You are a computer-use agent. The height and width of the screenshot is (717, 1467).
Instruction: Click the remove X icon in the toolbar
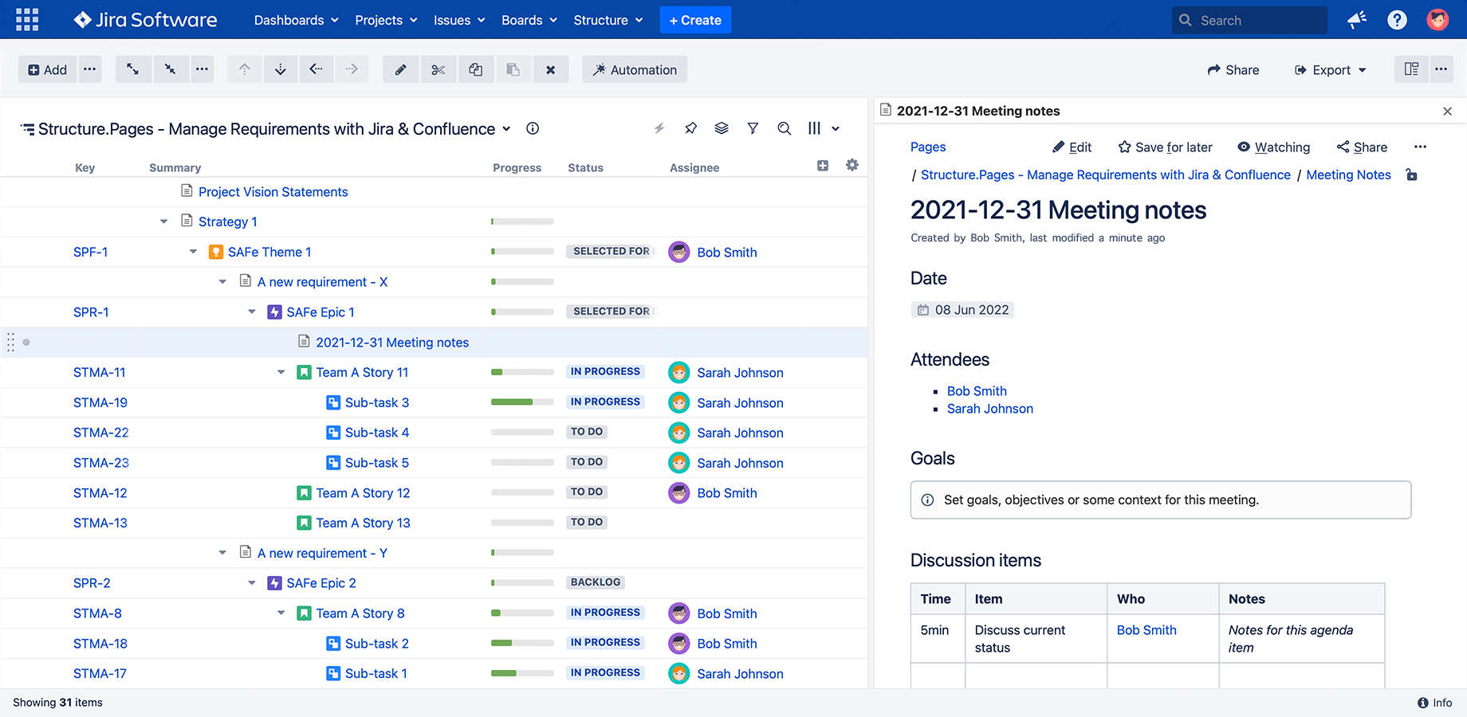pos(550,69)
